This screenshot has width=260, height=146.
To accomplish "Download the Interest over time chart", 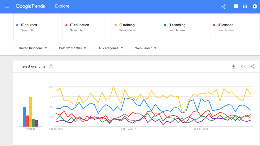I will pyautogui.click(x=233, y=66).
